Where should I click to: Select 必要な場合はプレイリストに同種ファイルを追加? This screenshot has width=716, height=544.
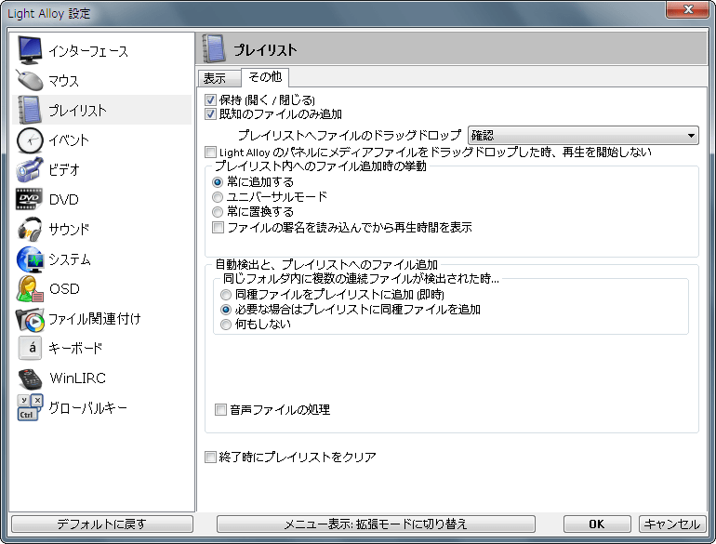[226, 310]
